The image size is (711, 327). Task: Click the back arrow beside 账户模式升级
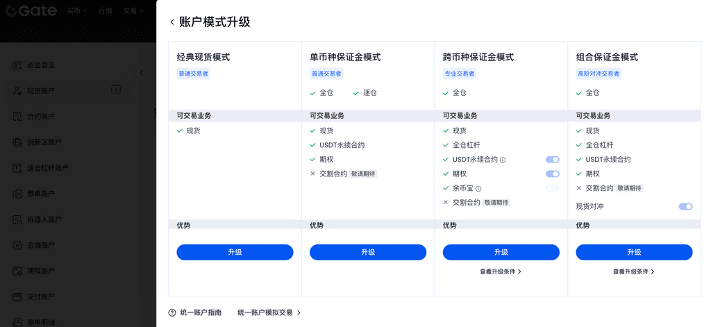point(172,22)
